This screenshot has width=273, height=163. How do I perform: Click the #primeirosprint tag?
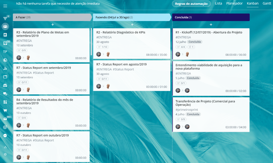pos(187,110)
